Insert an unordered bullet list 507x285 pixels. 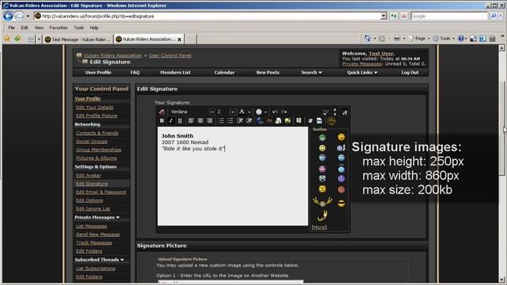(231, 121)
